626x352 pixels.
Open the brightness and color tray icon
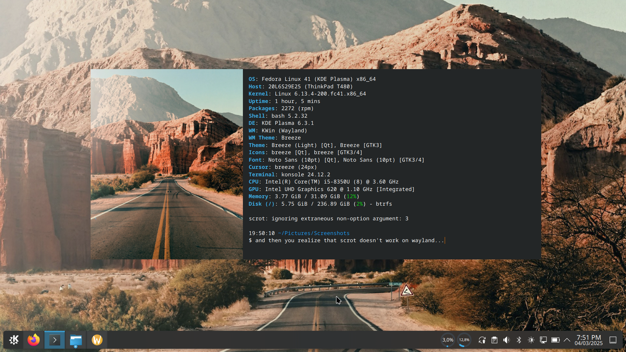[531, 340]
